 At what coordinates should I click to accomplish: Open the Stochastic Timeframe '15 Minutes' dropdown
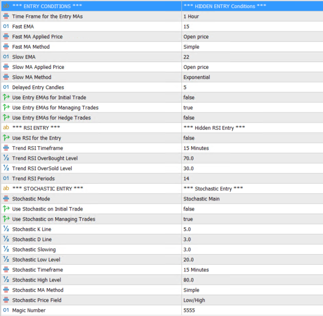point(253,269)
